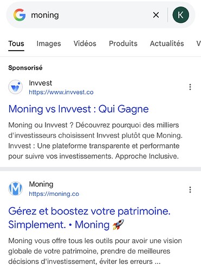Click the Invvest site name

click(41, 83)
